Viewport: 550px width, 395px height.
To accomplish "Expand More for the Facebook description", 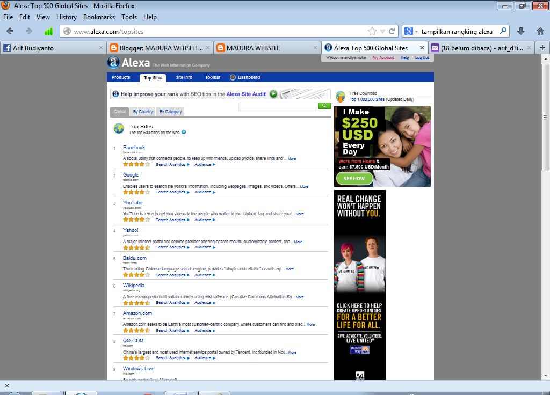I will [x=292, y=159].
